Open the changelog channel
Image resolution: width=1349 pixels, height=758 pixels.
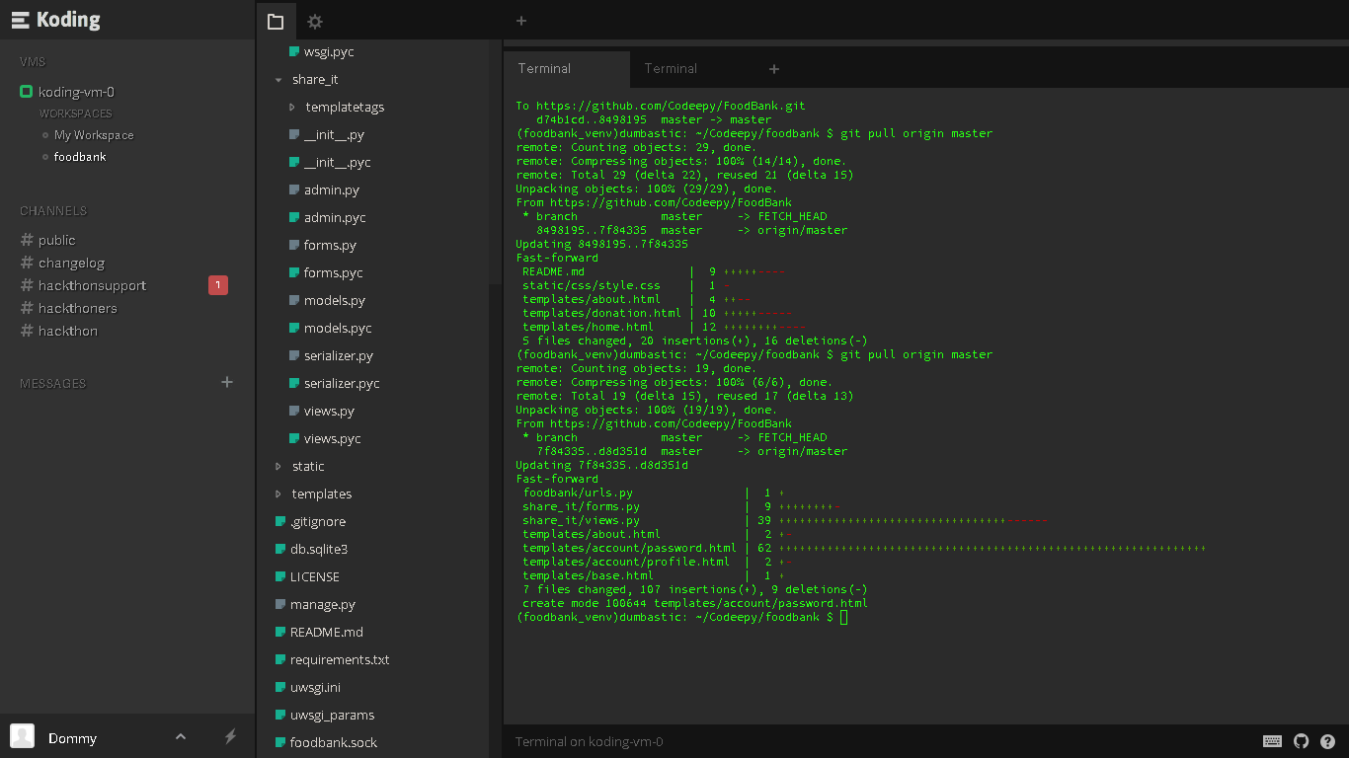pos(71,263)
